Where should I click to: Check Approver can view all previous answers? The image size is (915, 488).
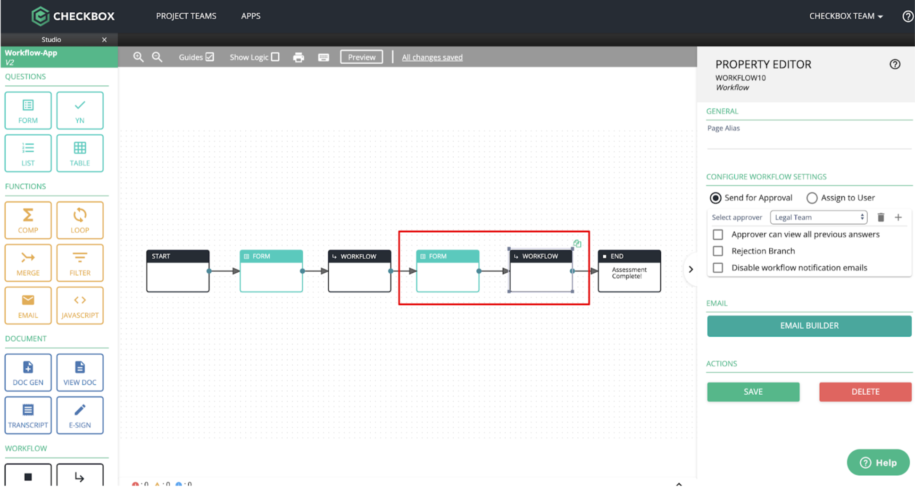coord(718,235)
